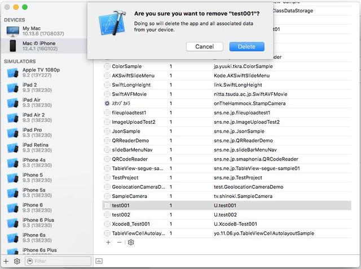Click into the Filter field

pos(58,261)
